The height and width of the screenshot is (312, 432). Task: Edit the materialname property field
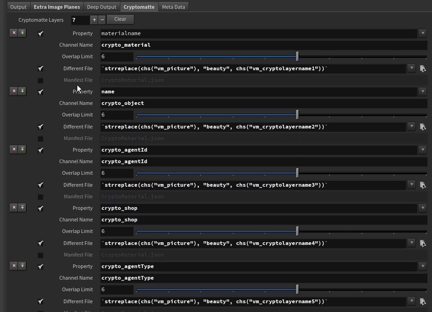258,33
